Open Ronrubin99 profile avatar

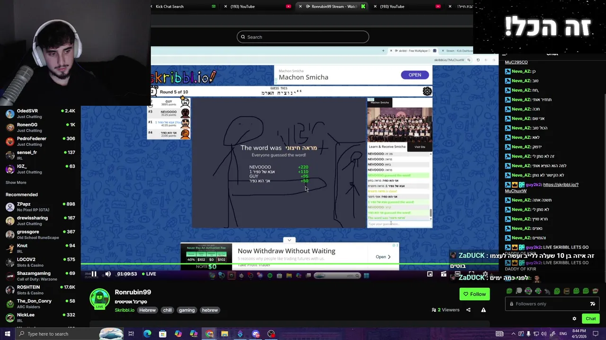pyautogui.click(x=99, y=298)
